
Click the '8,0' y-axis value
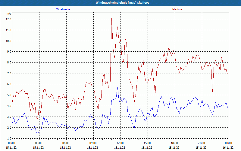[9, 63]
